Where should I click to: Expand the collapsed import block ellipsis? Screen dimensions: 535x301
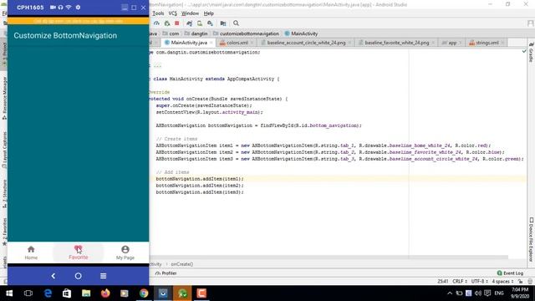157,65
